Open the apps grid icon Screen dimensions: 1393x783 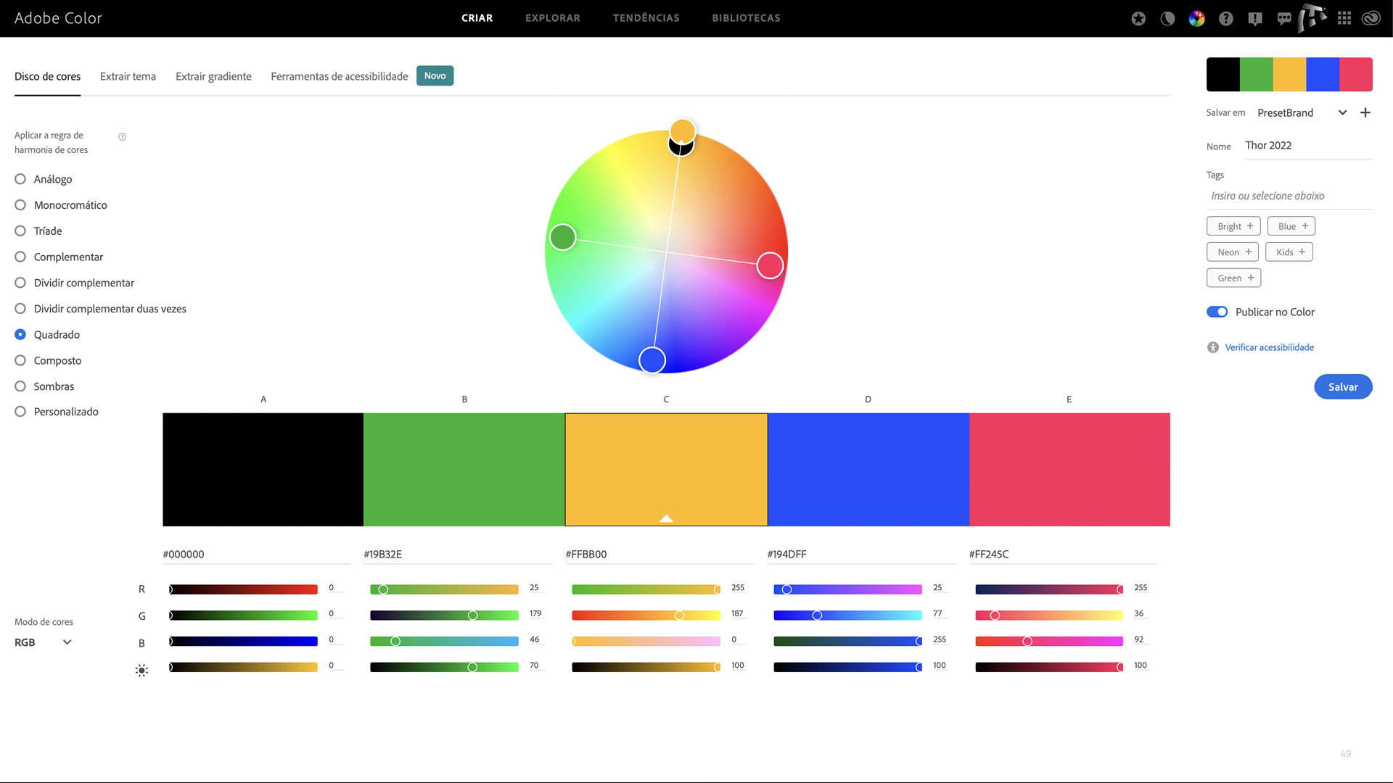tap(1344, 19)
